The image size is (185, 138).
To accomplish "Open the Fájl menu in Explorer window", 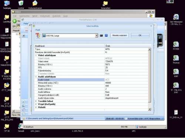I will click(15, 16).
